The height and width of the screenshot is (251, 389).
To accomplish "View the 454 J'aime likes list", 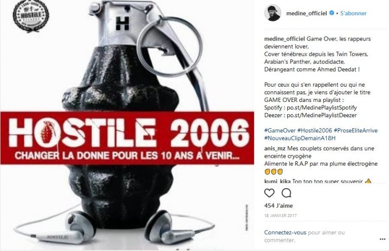I will coord(279,206).
